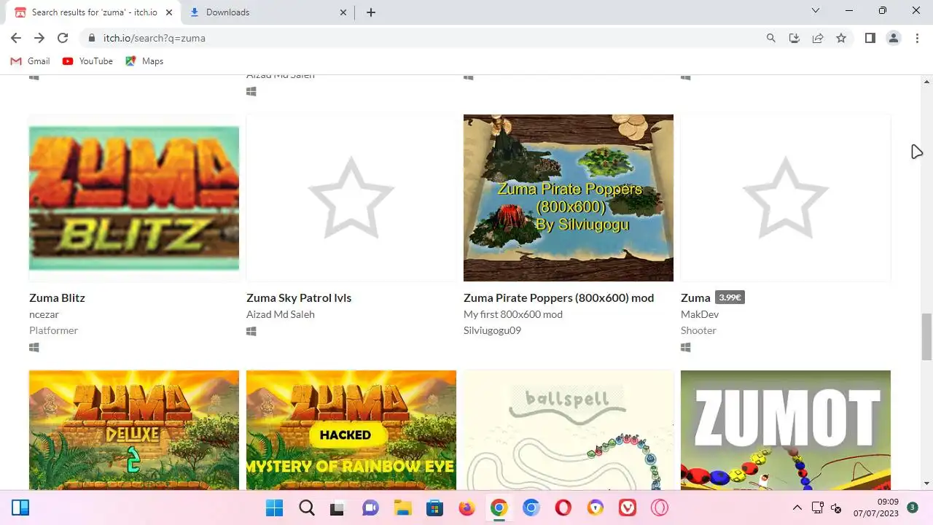Open a new browser tab
This screenshot has height=525, width=933.
370,12
